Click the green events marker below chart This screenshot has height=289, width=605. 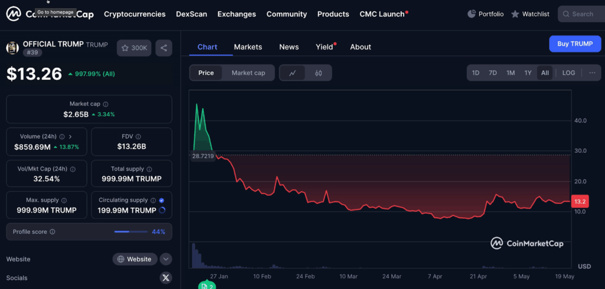207,285
